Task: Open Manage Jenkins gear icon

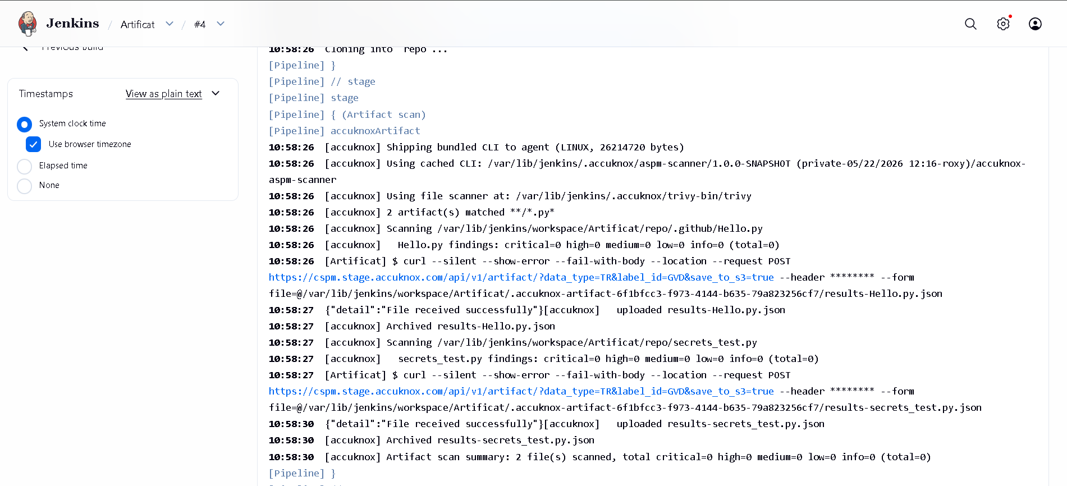Action: [1003, 24]
